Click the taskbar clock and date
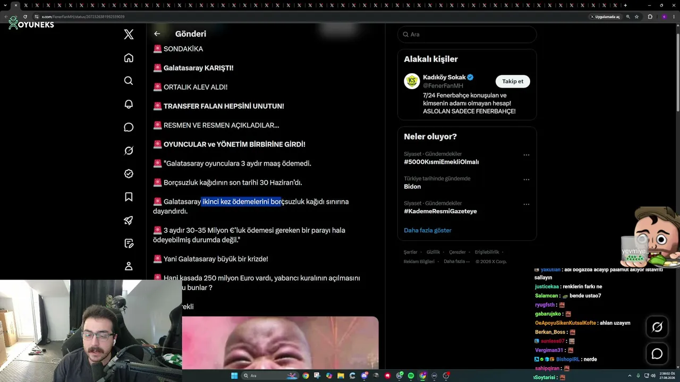Screen dimensions: 680x382 (x=666, y=376)
